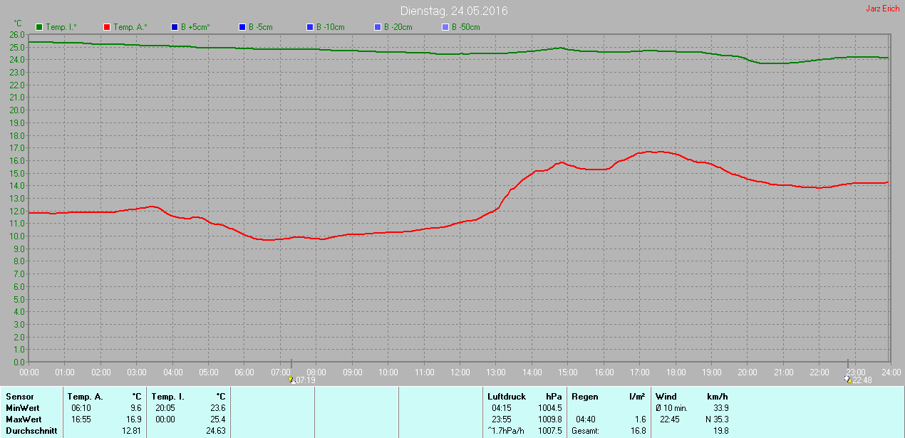This screenshot has height=438, width=905.
Task: Click the '16.8' total rain value
Action: tap(637, 431)
